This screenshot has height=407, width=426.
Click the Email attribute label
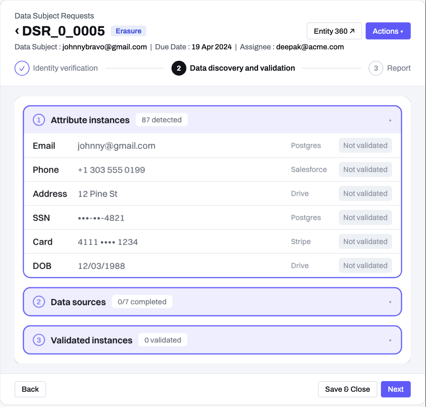tap(44, 146)
